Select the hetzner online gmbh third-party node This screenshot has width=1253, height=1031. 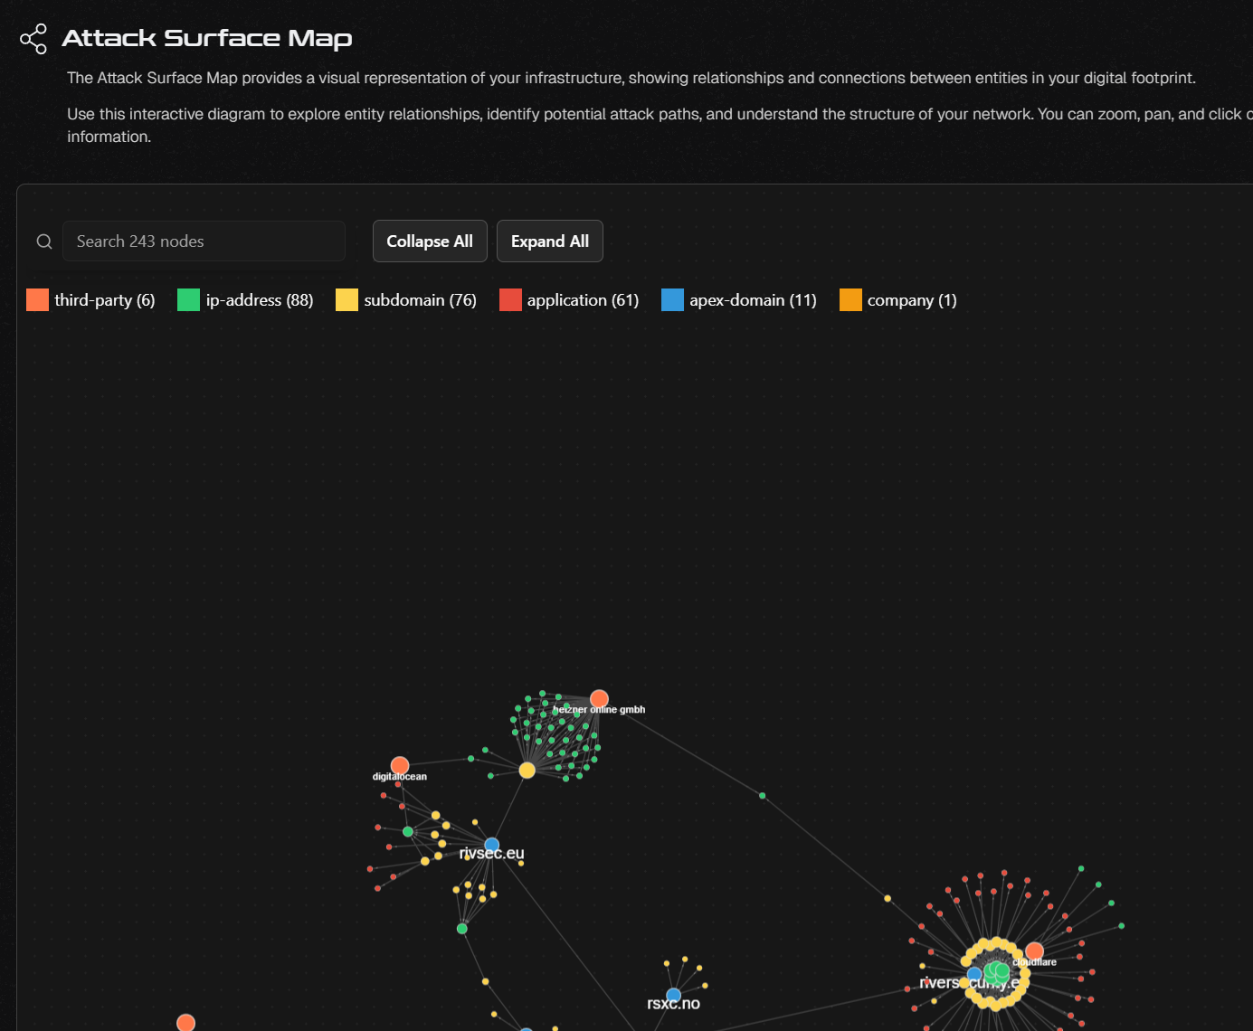pyautogui.click(x=599, y=699)
